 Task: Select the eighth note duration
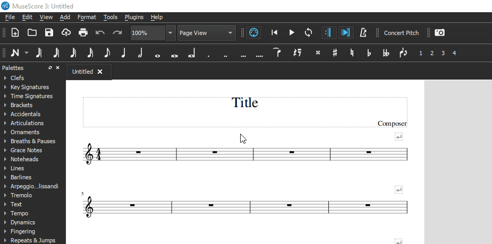pyautogui.click(x=107, y=53)
